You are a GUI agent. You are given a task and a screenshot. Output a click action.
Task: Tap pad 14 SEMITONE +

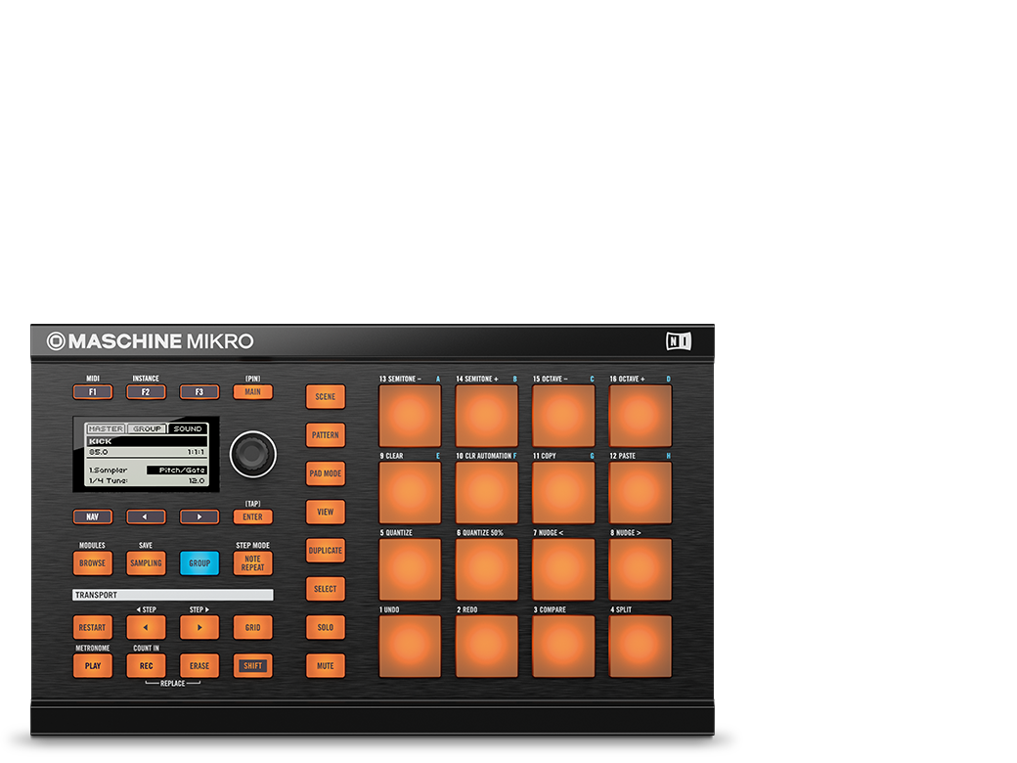point(486,416)
